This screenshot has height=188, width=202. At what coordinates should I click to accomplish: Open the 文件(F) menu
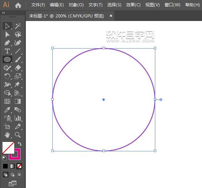point(38,5)
